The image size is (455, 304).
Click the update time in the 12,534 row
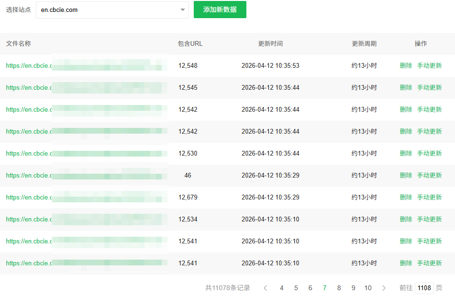(x=270, y=220)
